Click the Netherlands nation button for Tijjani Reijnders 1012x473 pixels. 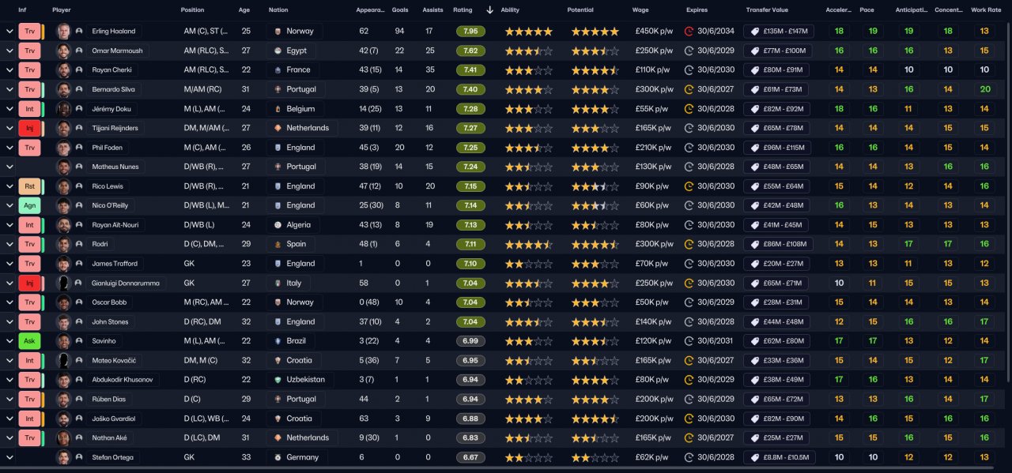point(303,128)
